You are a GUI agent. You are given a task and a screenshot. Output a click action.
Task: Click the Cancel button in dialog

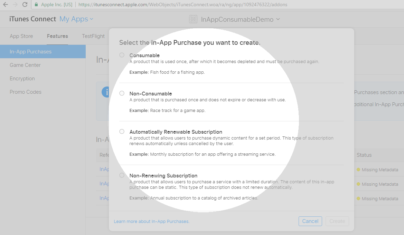[x=310, y=221]
